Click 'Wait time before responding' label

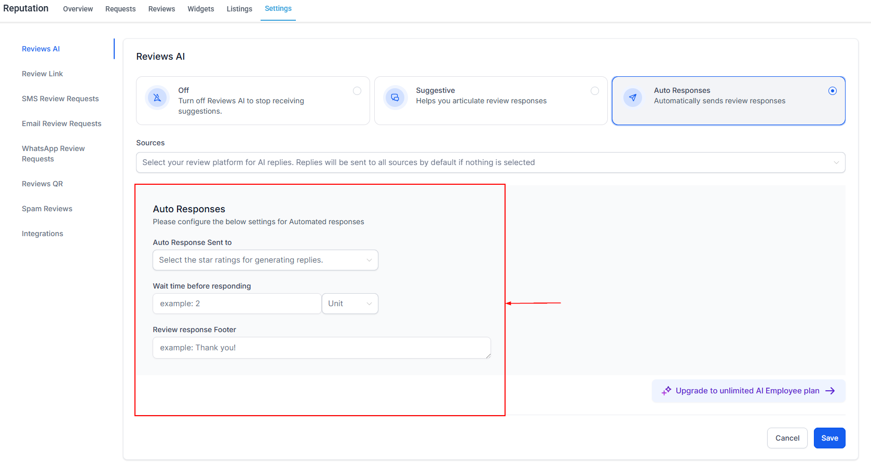pos(202,286)
